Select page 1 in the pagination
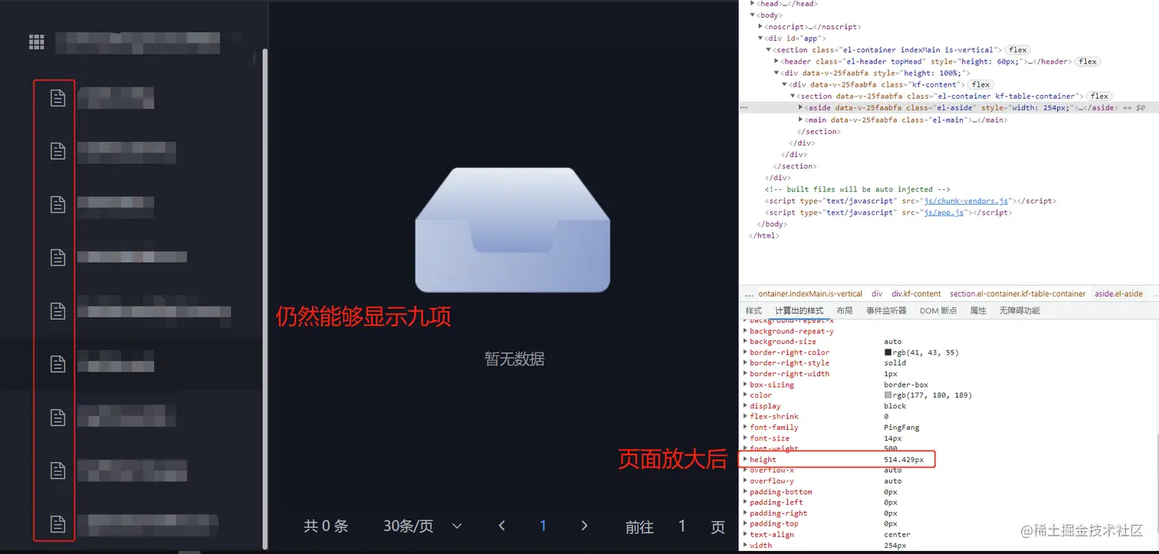Screen dimensions: 1159x554 click(543, 526)
